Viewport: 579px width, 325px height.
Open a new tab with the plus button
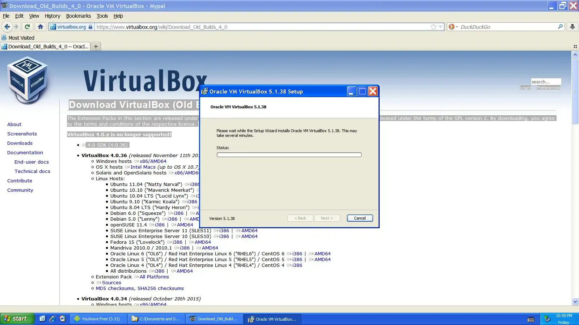coord(96,46)
